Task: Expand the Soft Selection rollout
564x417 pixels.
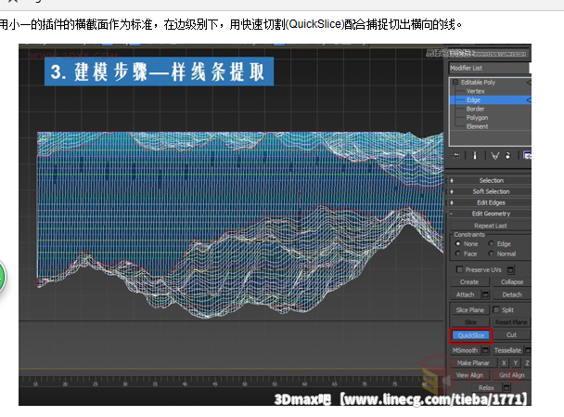Action: tap(491, 191)
